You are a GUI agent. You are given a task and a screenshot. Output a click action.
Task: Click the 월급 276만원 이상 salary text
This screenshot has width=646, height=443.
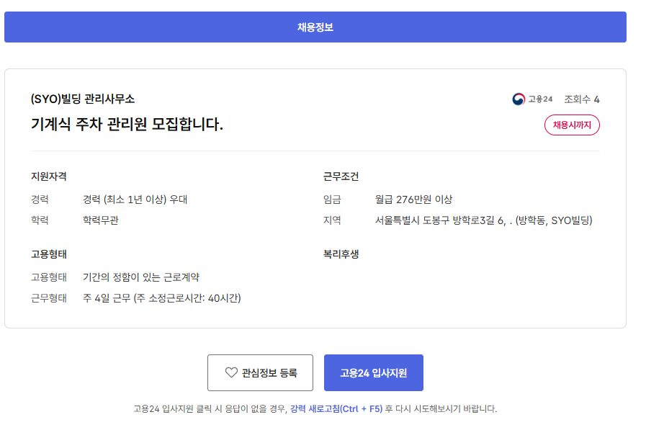414,200
